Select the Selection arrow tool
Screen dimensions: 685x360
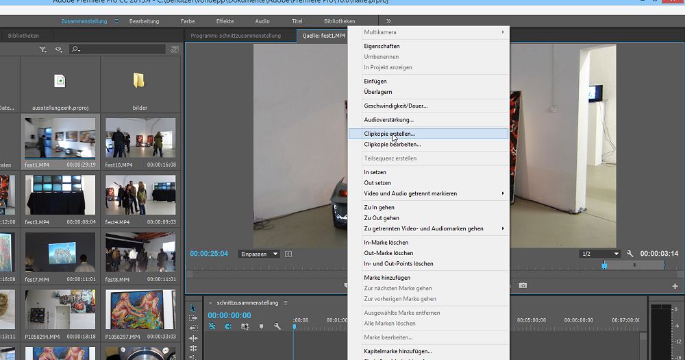point(193,308)
